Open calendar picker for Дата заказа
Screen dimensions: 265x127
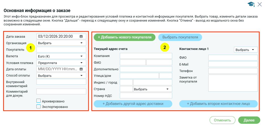click(81, 36)
